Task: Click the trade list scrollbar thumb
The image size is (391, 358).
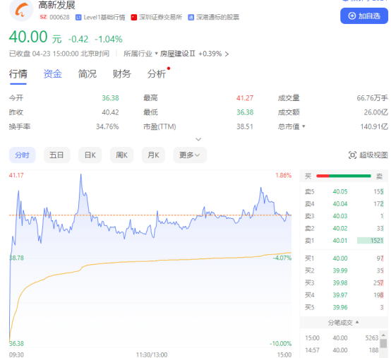Action: (x=383, y=343)
